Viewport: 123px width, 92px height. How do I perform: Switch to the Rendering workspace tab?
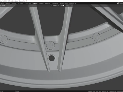point(48,4)
